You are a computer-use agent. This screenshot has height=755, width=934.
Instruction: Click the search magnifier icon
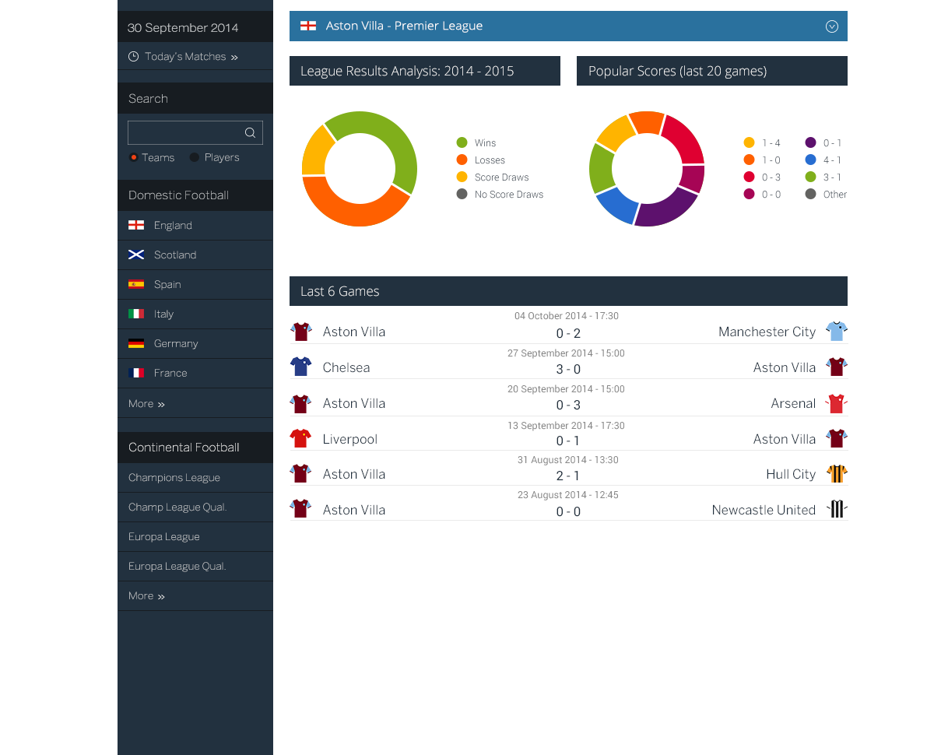tap(250, 133)
